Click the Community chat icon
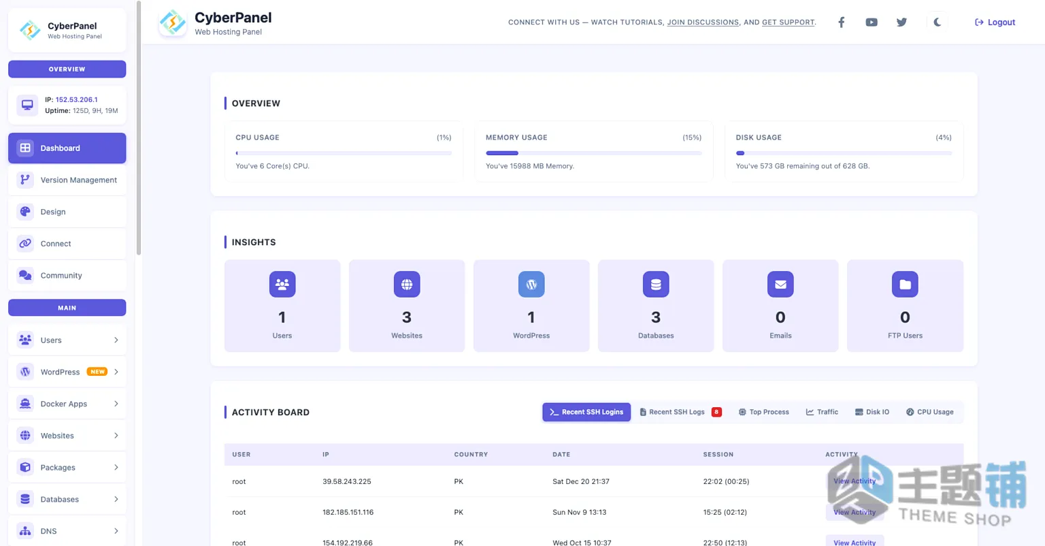The width and height of the screenshot is (1045, 546). [25, 276]
